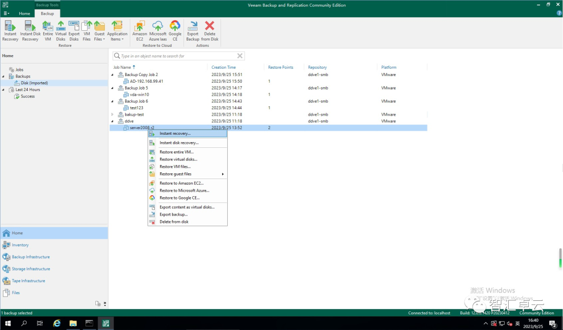This screenshot has width=563, height=330.
Task: Click Microsoft Azure IaaS icon
Action: (x=157, y=31)
